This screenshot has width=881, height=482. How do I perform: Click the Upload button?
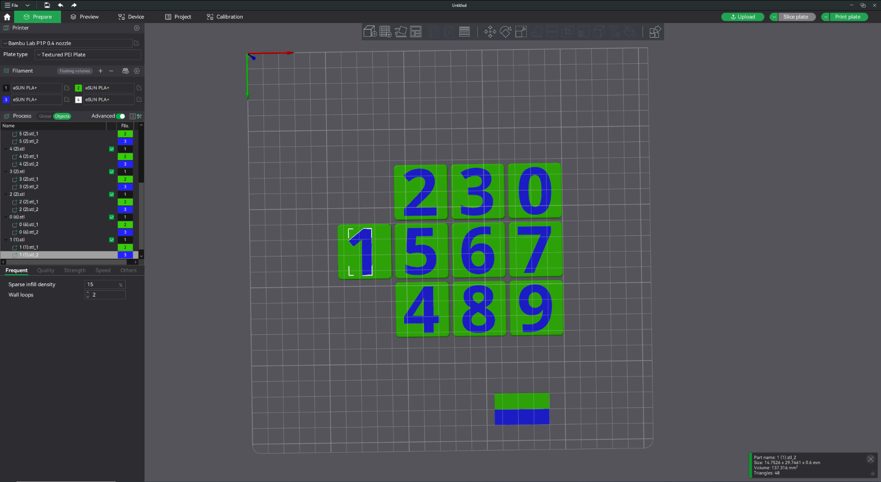[742, 17]
